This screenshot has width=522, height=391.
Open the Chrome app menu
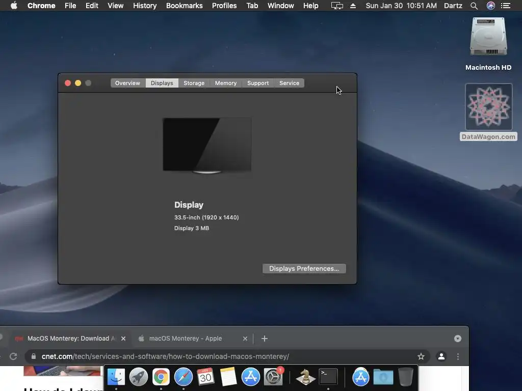click(41, 6)
